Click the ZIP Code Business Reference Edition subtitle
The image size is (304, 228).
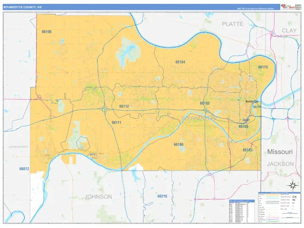coord(256,9)
